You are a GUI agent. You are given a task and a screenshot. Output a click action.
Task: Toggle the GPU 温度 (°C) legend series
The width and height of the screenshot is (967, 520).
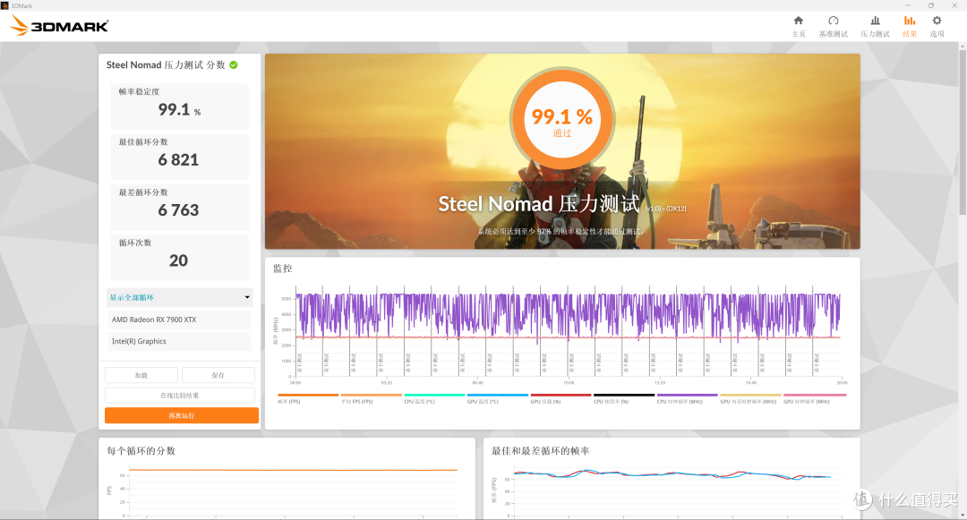pyautogui.click(x=498, y=398)
